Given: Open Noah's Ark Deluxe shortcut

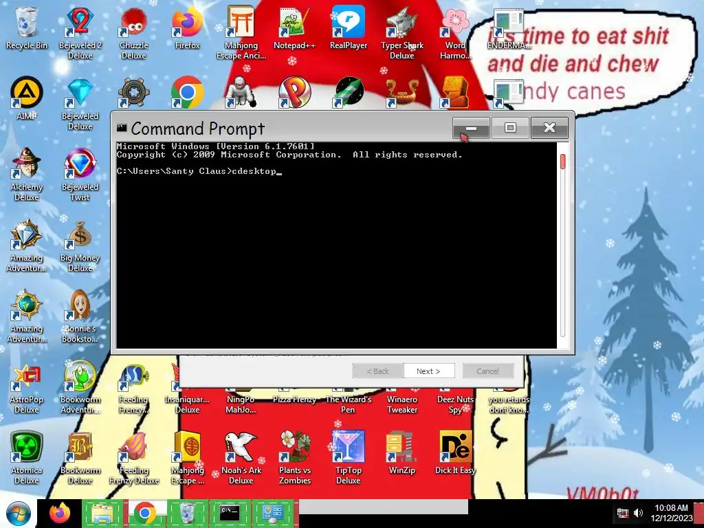Looking at the screenshot, I should click(241, 459).
